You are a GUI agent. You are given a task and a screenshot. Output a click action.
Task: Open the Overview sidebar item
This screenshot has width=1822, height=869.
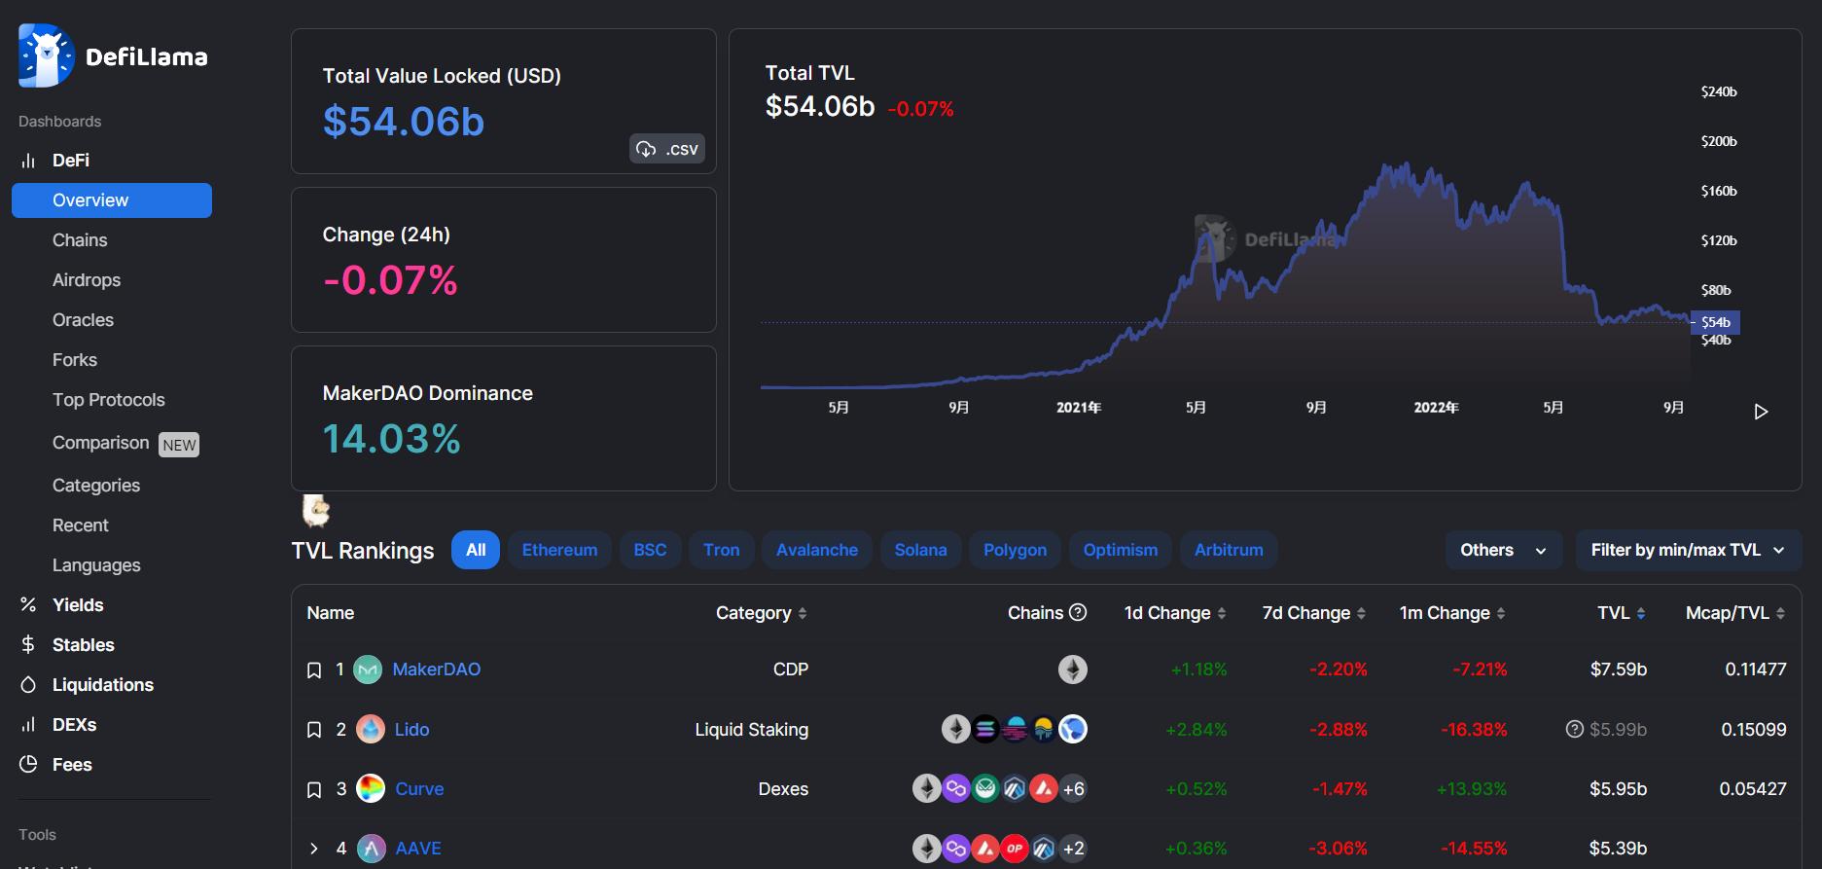coord(112,200)
